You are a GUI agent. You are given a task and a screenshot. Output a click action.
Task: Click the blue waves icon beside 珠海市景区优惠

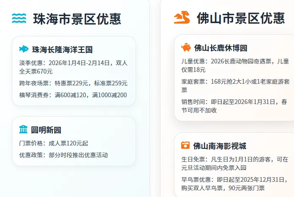tap(19, 18)
